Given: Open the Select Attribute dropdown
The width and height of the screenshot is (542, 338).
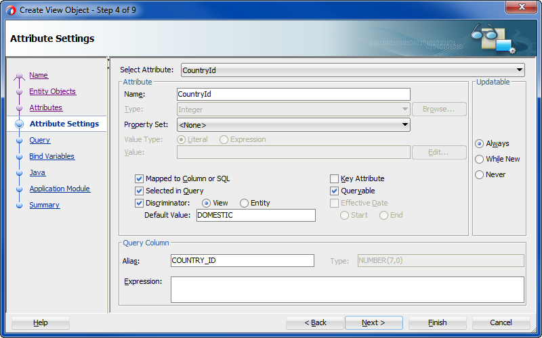Looking at the screenshot, I should 352,70.
